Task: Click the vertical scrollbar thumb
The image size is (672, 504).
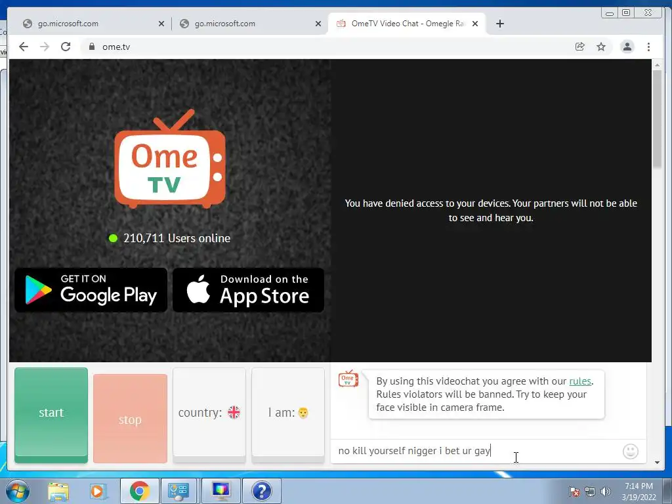Action: click(x=658, y=119)
